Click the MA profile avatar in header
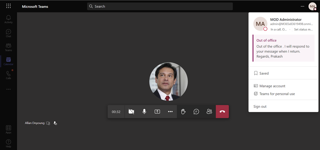Image resolution: width=320 pixels, height=150 pixels. [312, 6]
